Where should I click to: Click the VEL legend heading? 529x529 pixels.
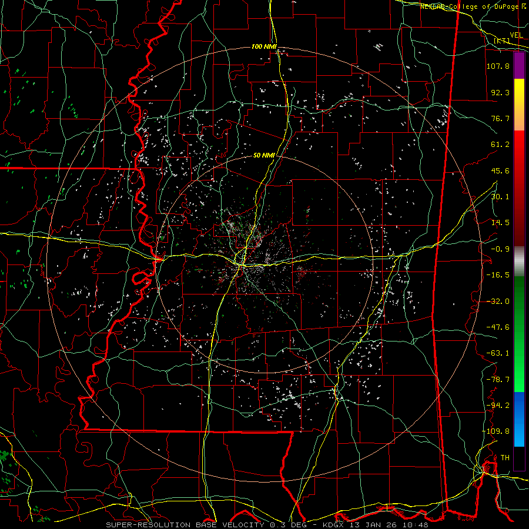(516, 35)
